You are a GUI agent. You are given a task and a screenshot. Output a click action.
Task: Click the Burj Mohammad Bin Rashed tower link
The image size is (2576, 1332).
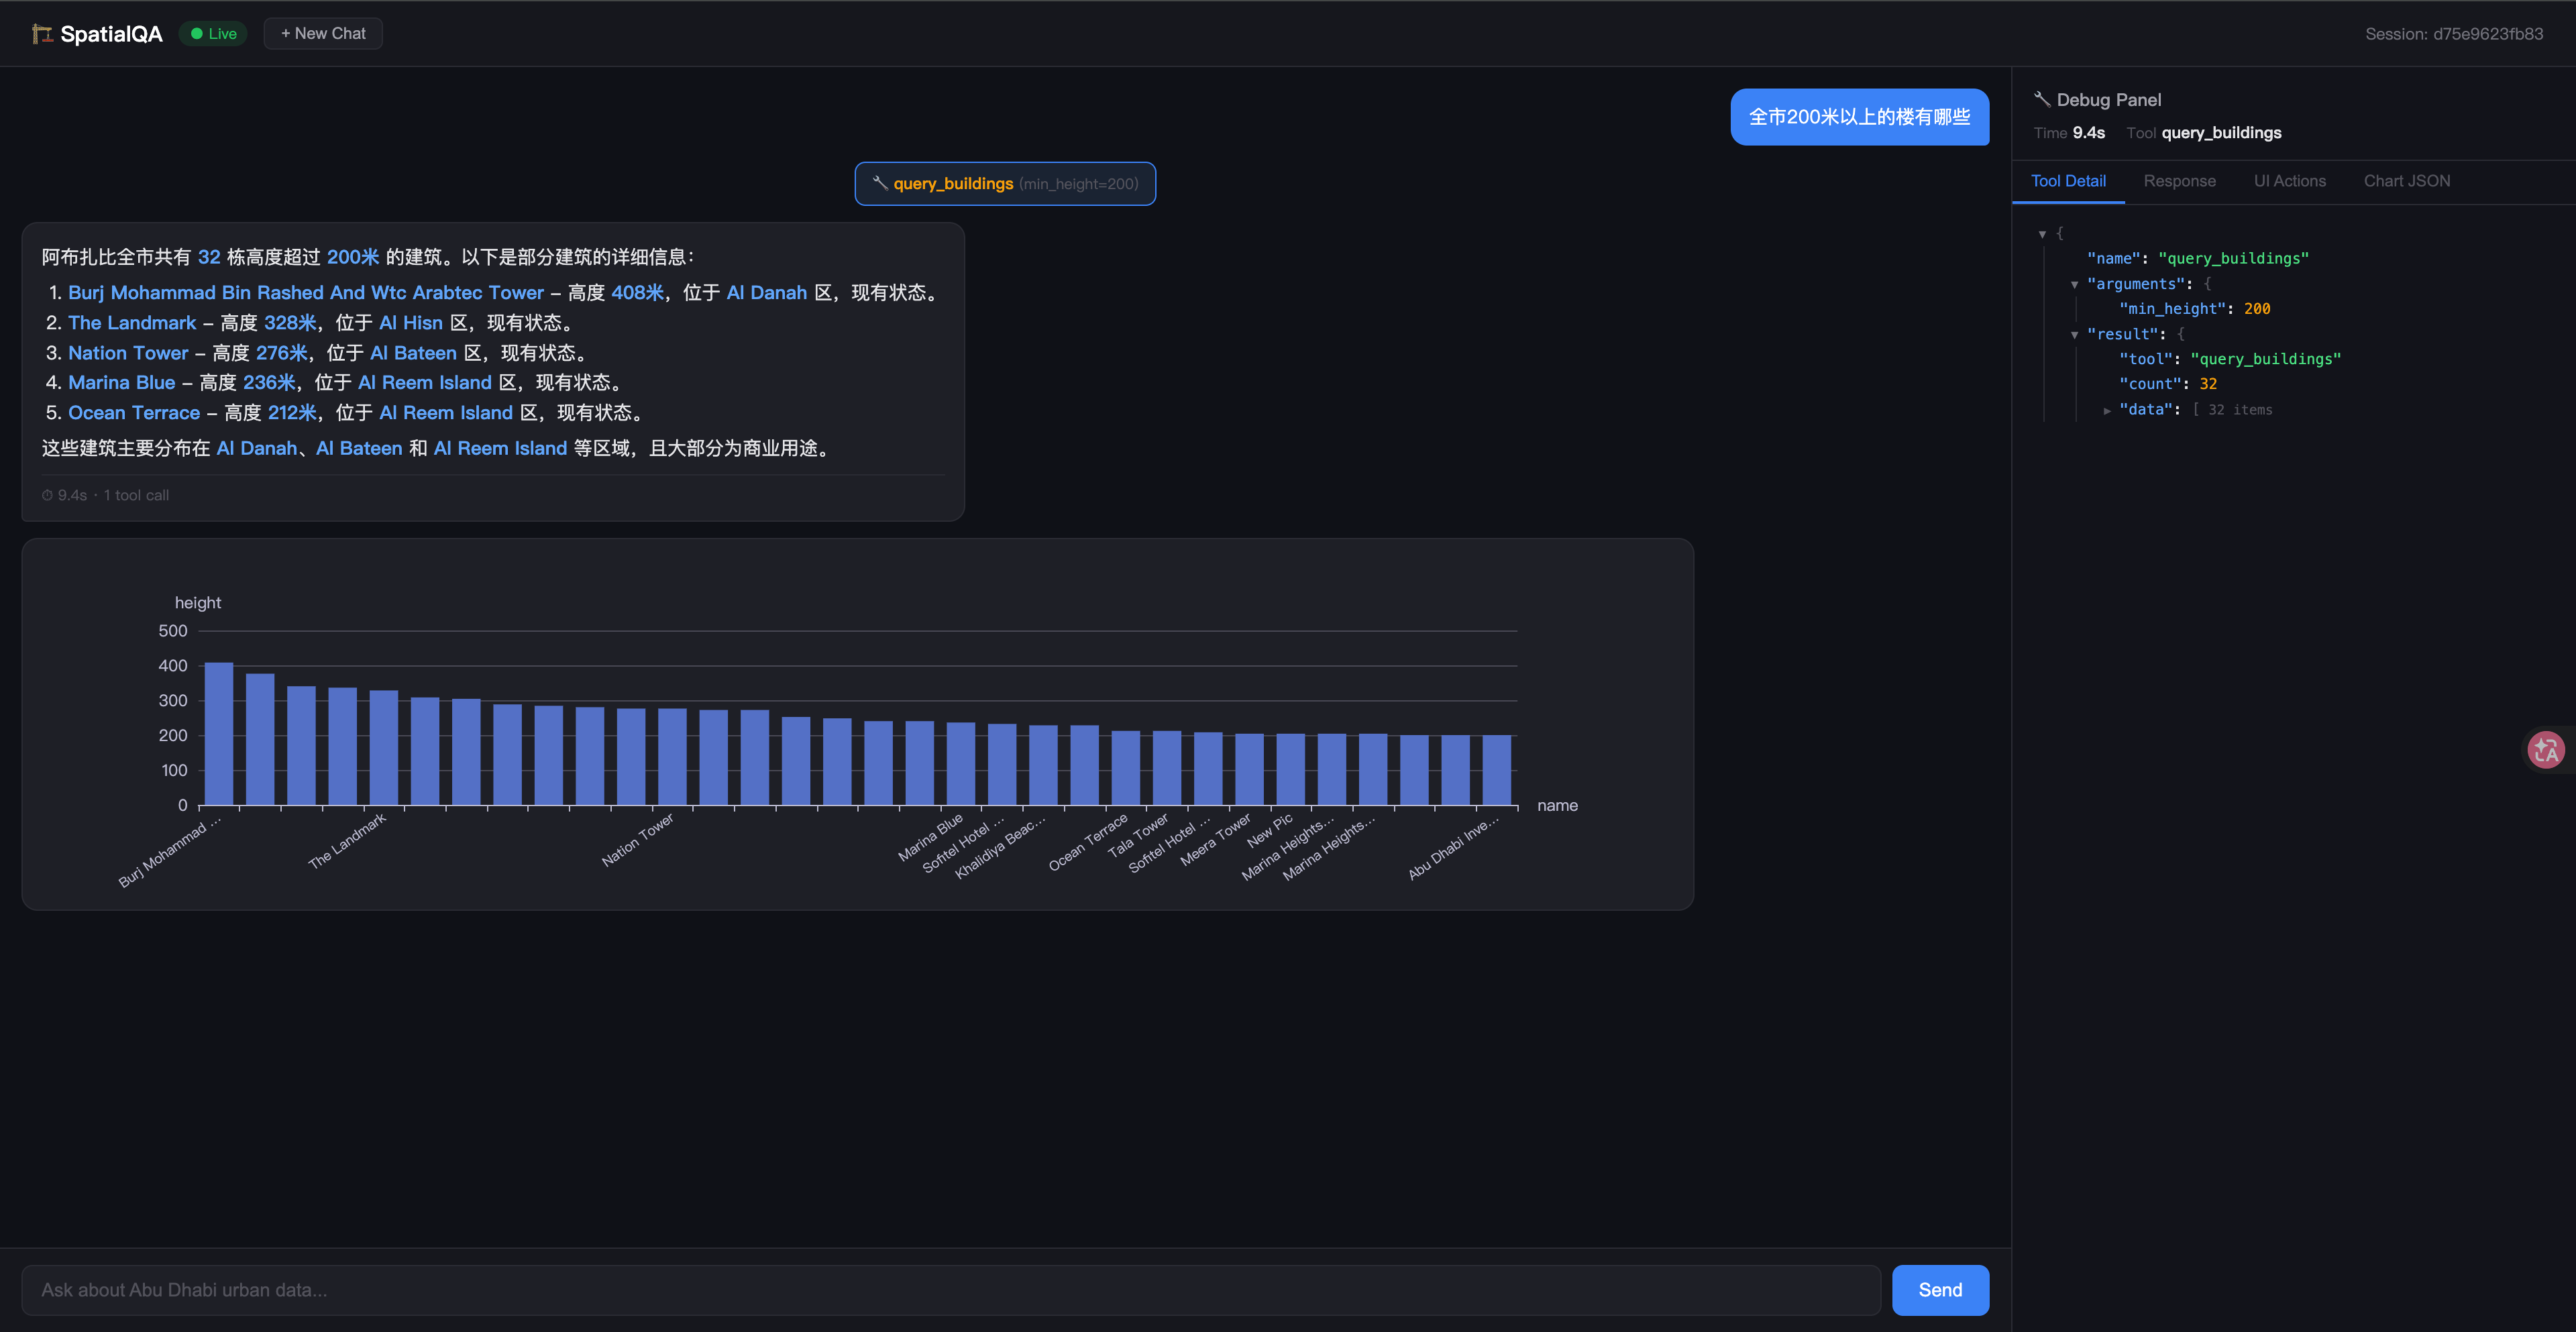pos(306,293)
